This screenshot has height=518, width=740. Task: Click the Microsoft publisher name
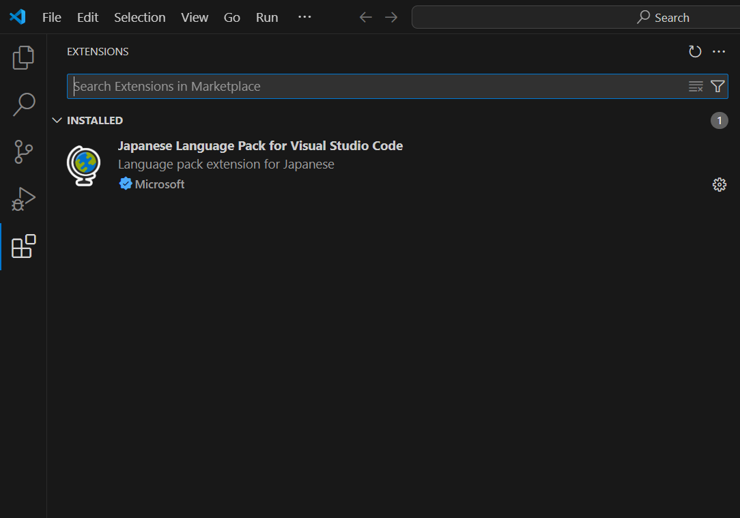[160, 184]
